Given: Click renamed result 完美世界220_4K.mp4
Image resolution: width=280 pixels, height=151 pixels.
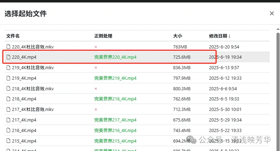Looking at the screenshot, I should coord(115,57).
